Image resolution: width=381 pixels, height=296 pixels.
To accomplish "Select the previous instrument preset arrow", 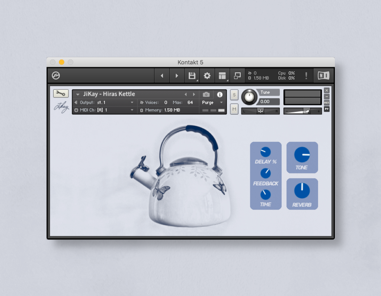I will (186, 94).
